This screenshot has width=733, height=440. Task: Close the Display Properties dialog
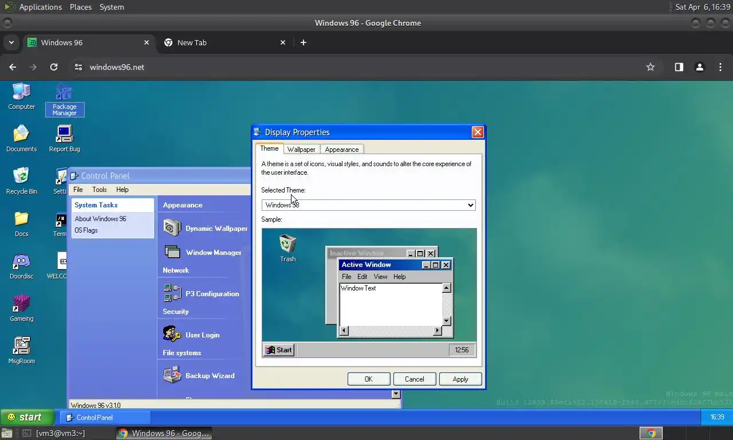coord(478,132)
